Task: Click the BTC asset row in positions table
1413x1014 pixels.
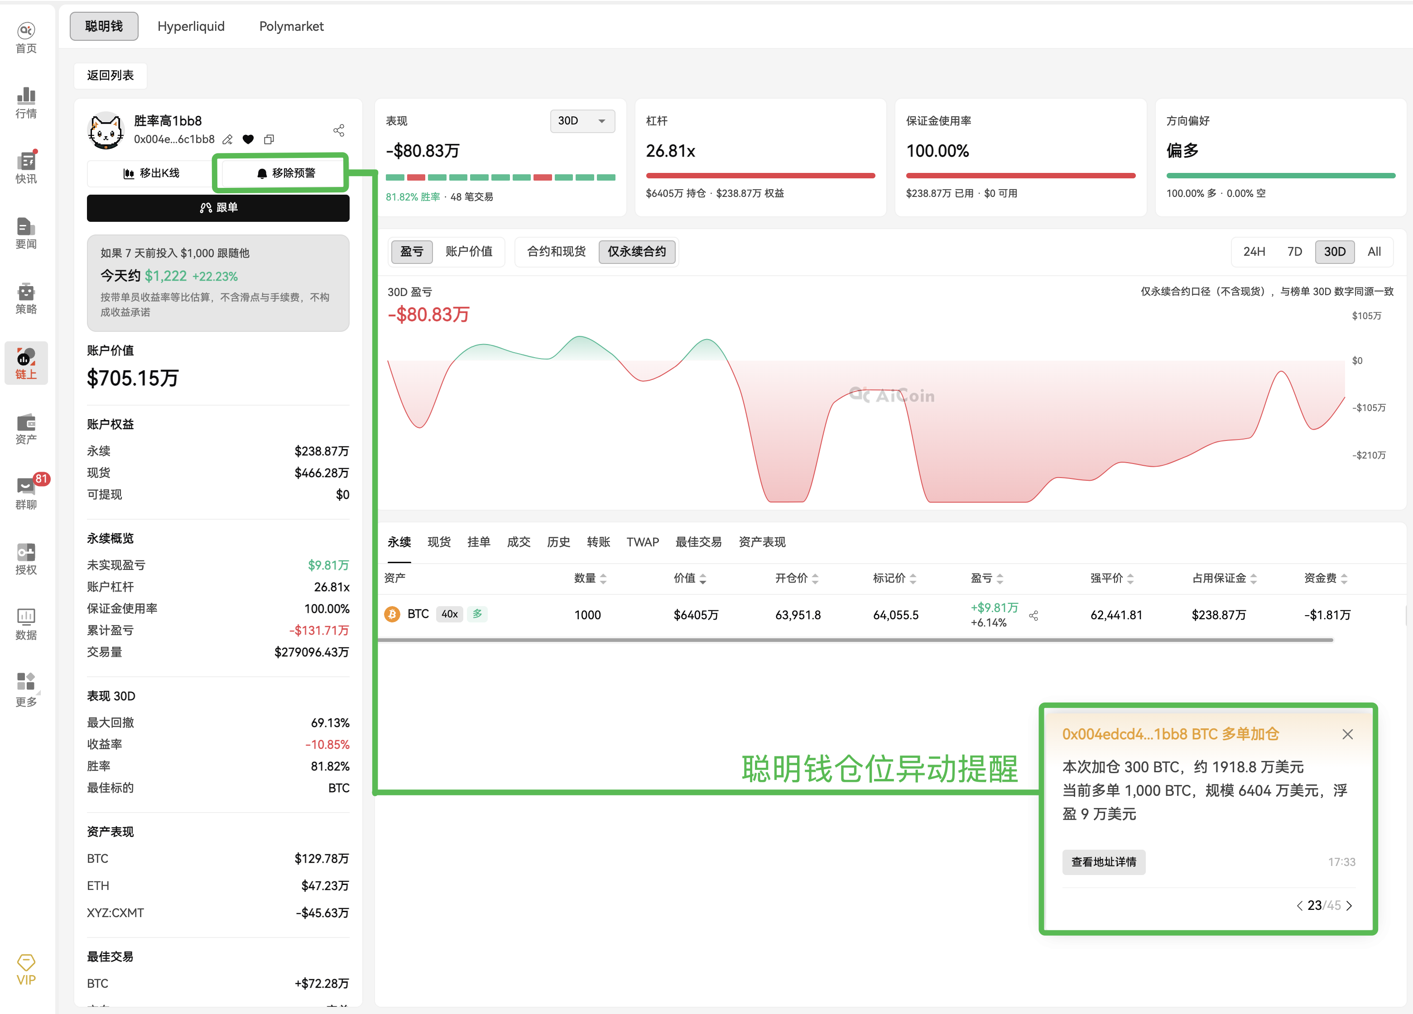Action: 891,615
